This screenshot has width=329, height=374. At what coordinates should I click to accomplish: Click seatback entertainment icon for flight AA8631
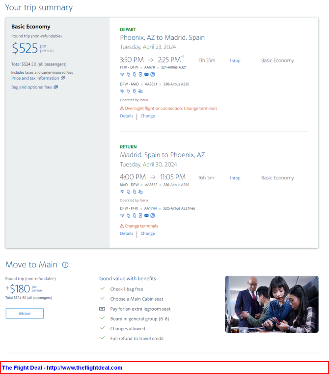coord(140,91)
